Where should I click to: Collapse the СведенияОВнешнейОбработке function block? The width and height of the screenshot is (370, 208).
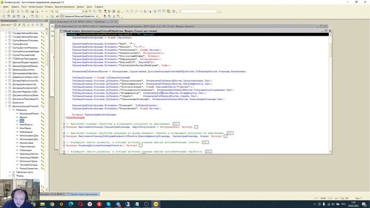tap(64, 35)
